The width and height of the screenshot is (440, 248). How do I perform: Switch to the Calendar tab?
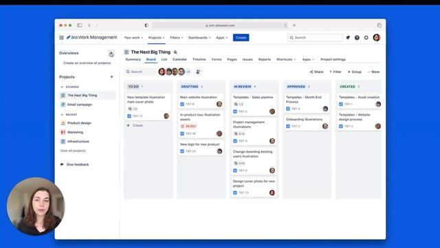[x=179, y=59]
